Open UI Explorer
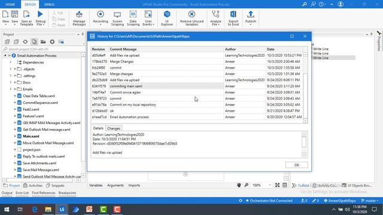The height and width of the screenshot is (215, 383). 167,18
